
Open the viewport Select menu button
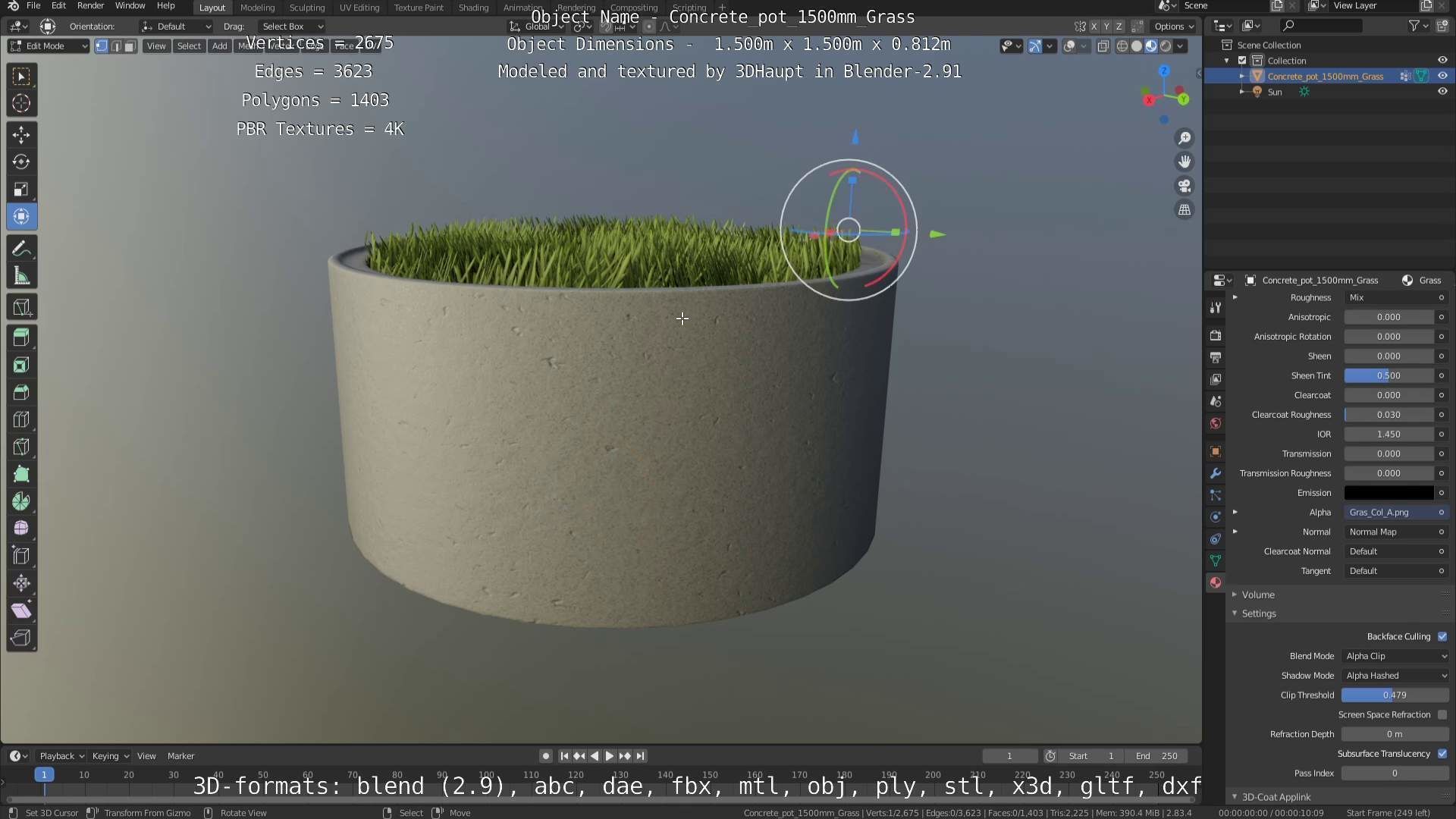[189, 46]
